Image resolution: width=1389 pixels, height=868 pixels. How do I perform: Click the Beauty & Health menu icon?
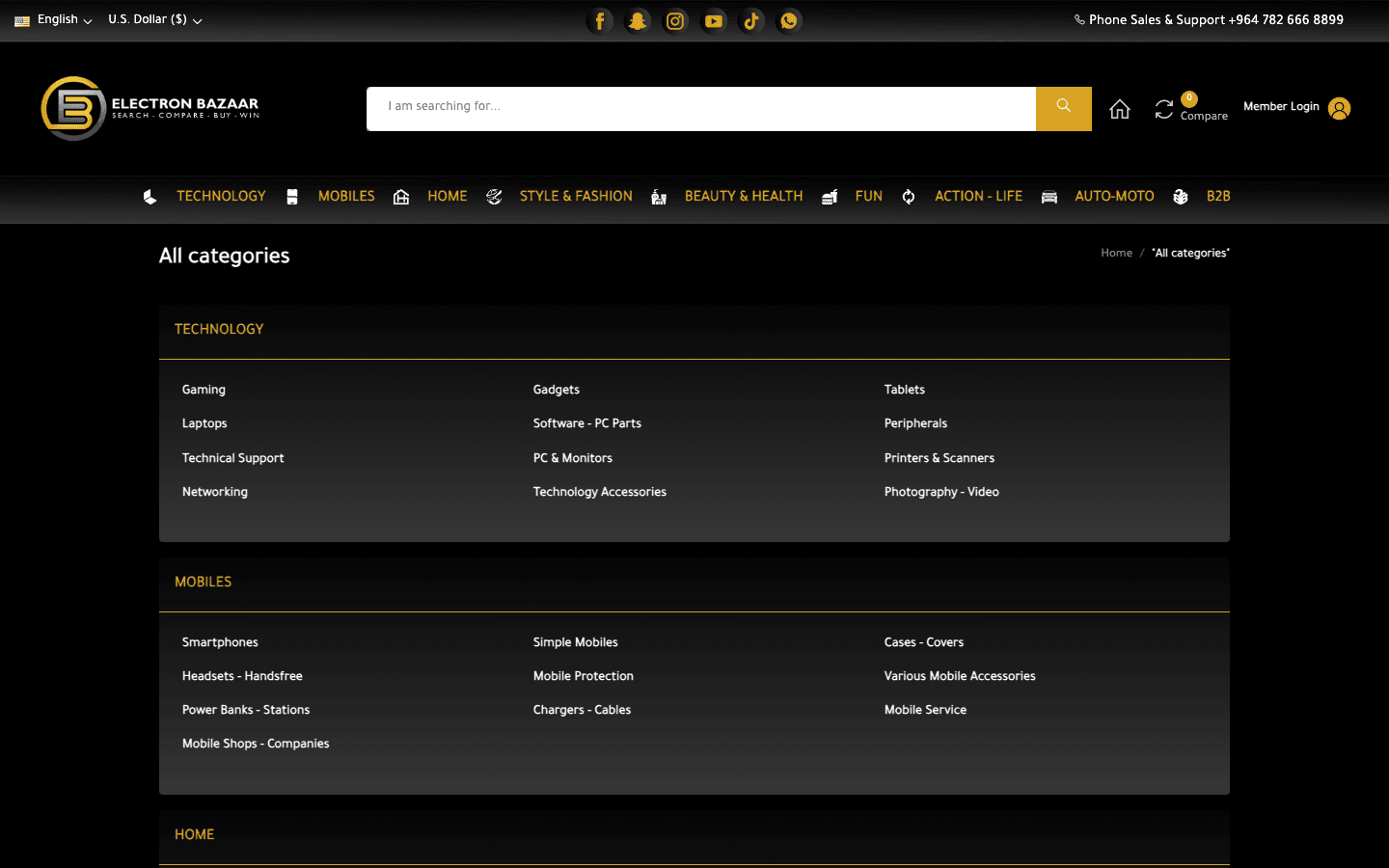coord(659,197)
